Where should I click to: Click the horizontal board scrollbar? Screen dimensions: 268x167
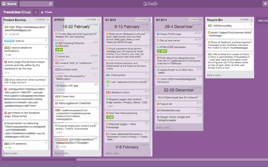[172, 159]
